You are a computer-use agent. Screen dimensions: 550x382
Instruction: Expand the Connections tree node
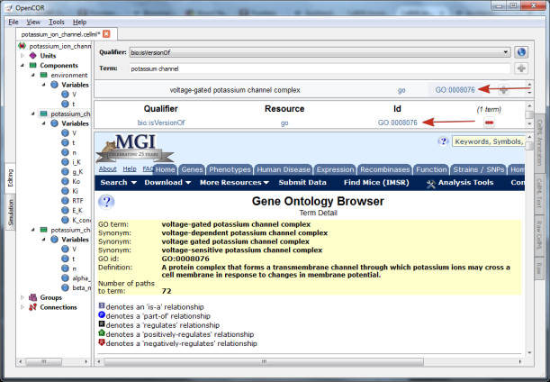[23, 307]
